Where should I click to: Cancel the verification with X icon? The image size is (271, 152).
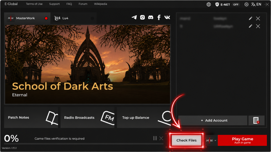tap(161, 138)
